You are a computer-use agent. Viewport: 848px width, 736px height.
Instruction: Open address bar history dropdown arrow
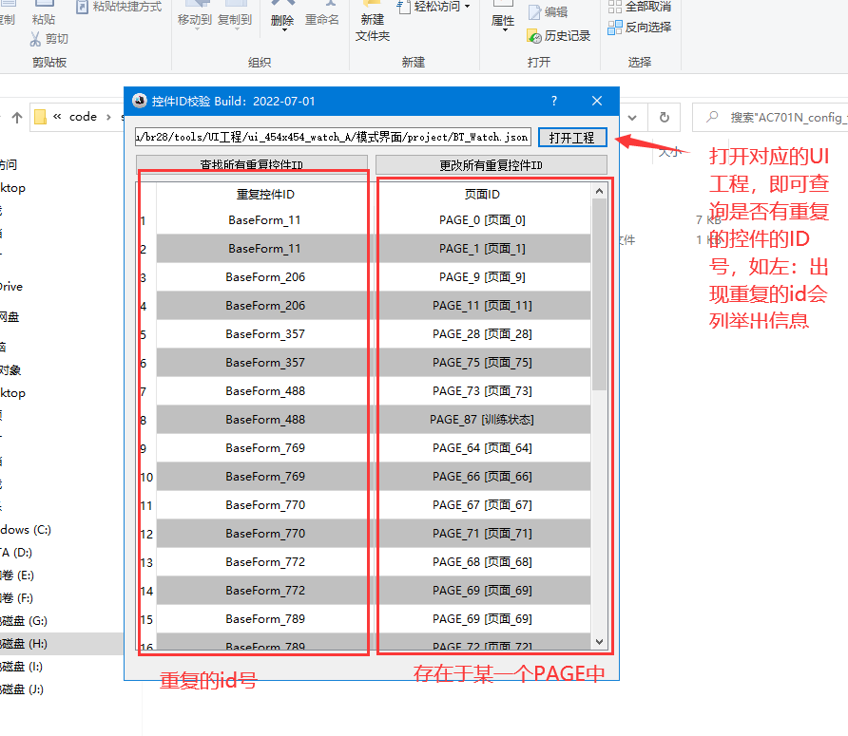click(x=631, y=117)
